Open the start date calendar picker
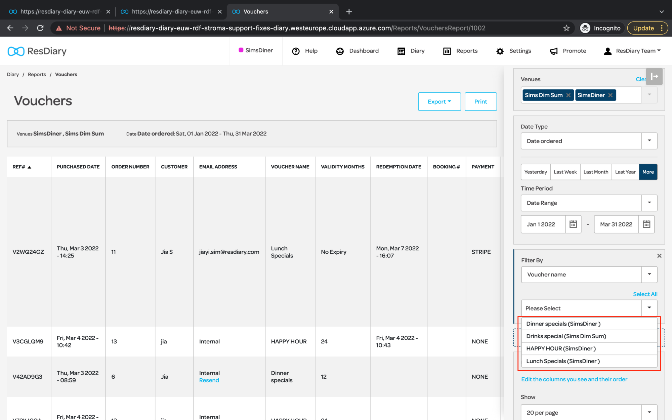This screenshot has height=420, width=672. [x=573, y=224]
